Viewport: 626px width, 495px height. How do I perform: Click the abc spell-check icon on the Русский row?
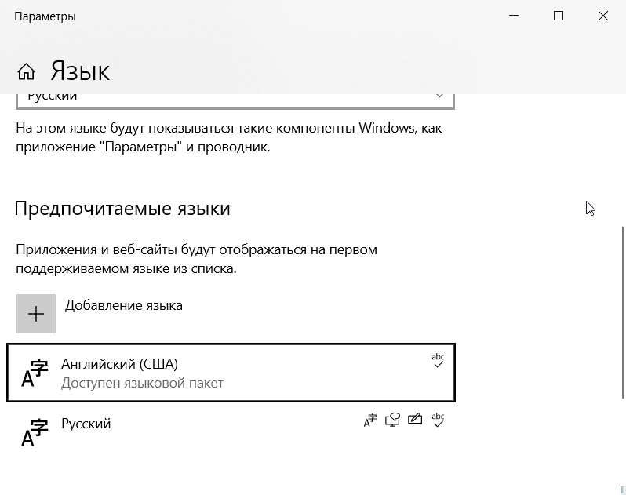pos(438,420)
